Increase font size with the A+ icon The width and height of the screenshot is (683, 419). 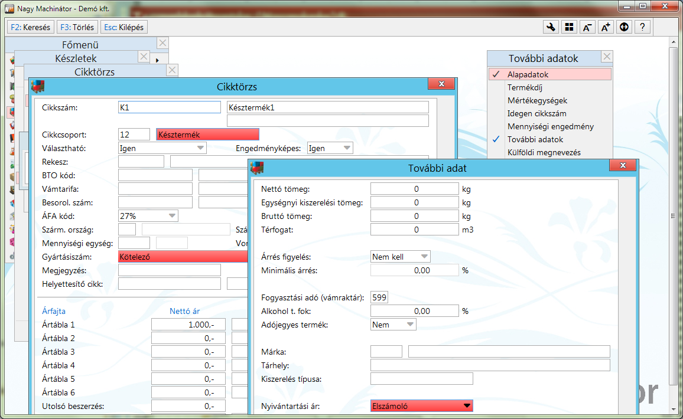(606, 27)
